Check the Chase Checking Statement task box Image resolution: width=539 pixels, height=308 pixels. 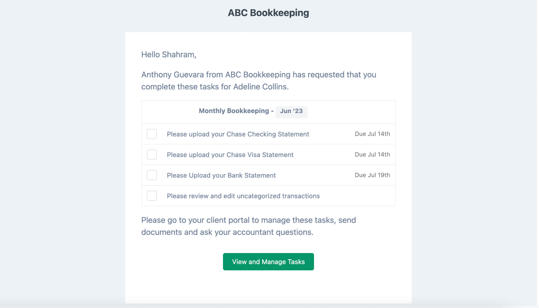tap(152, 134)
